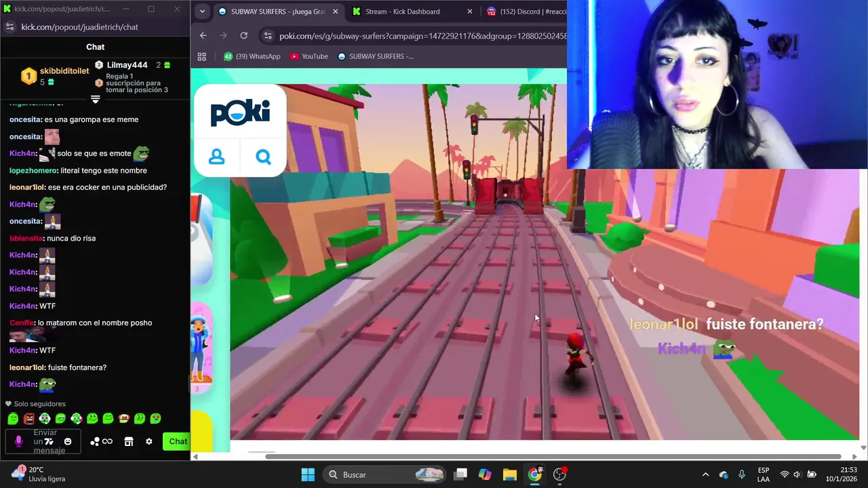Click ESP LAA language indicator
868x488 pixels.
764,474
